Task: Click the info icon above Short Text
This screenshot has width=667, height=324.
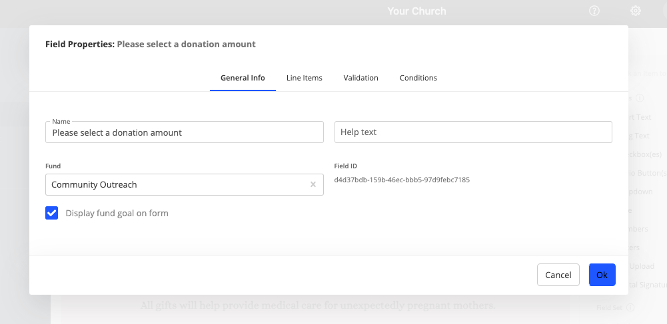Action: 639,98
